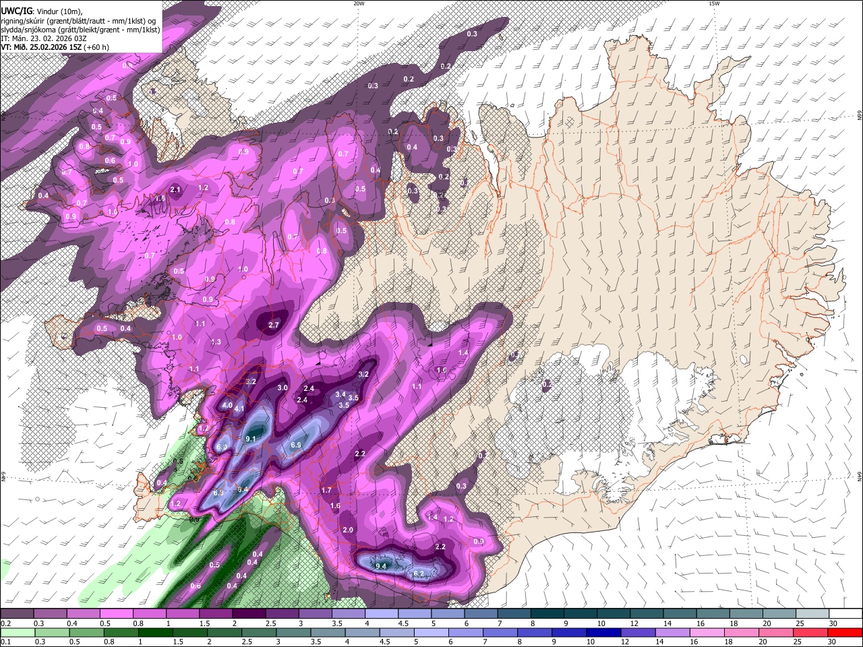Click the '7' label in the snow legend row
The height and width of the screenshot is (647, 863).
point(500,623)
